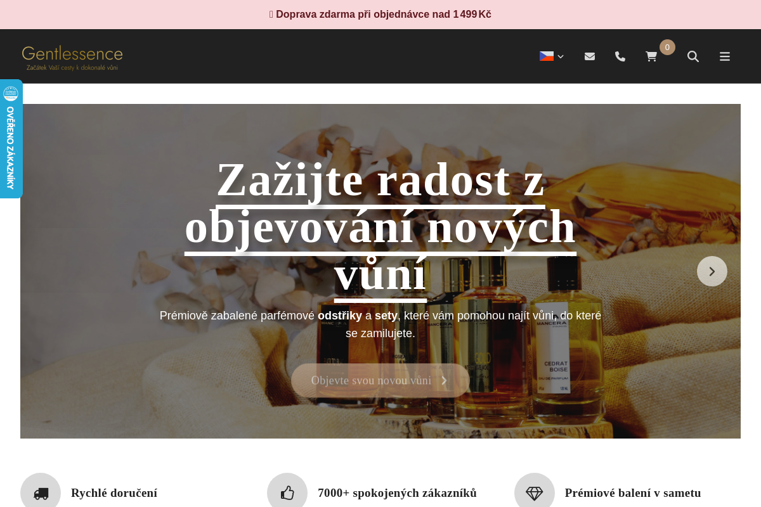The image size is (761, 507).
Task: Click Prémiové balení v sametu text
Action: (x=633, y=493)
